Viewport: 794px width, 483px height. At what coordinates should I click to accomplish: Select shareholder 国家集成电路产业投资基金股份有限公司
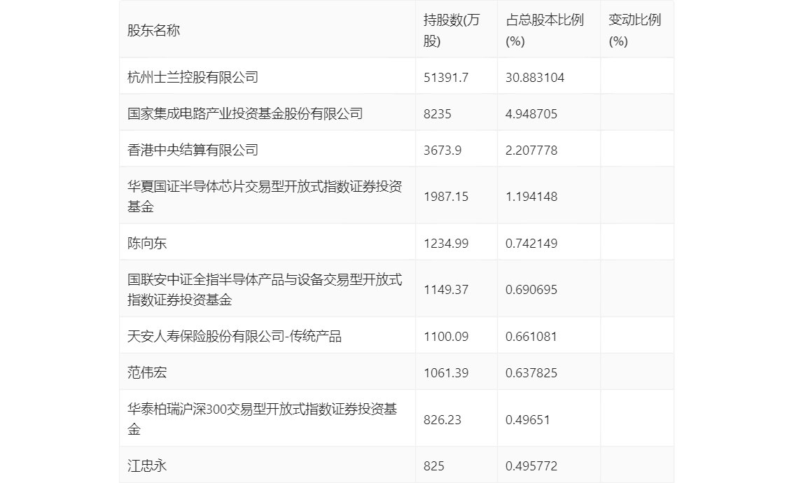(x=245, y=113)
